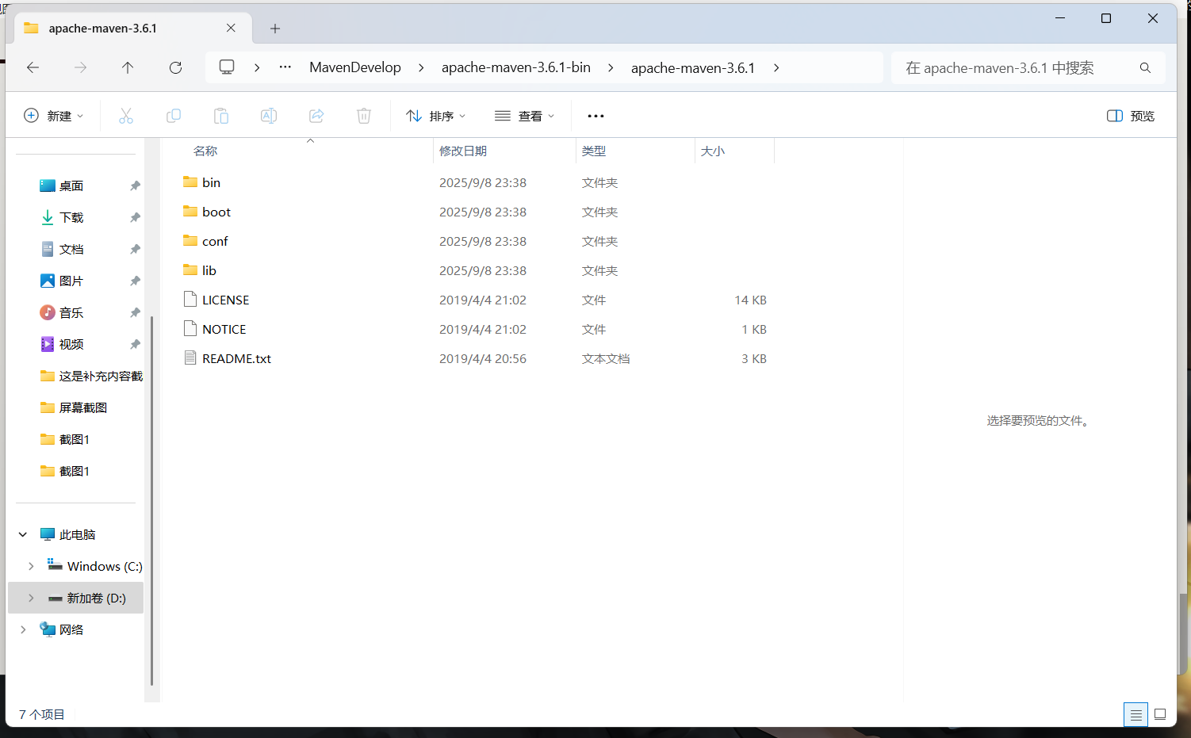Unpin Videos (视频) pin icon
The width and height of the screenshot is (1191, 738).
click(x=135, y=344)
